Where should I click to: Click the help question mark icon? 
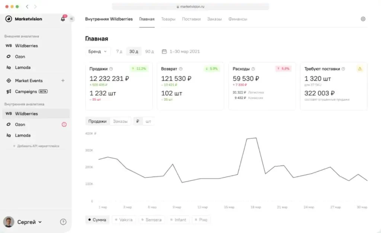coord(63,222)
